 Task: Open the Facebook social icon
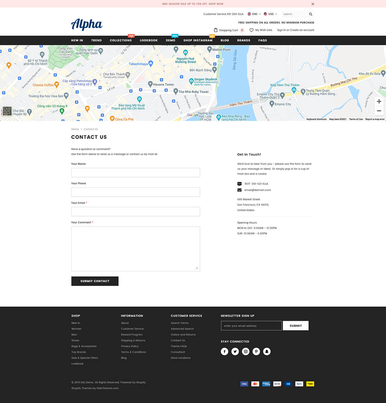point(225,351)
